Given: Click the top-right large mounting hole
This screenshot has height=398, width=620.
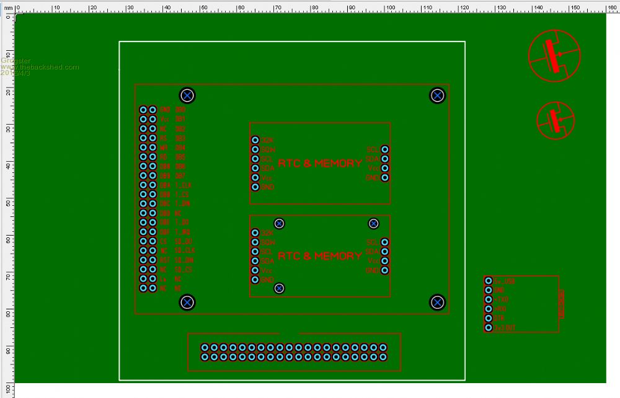Looking at the screenshot, I should pos(437,95).
